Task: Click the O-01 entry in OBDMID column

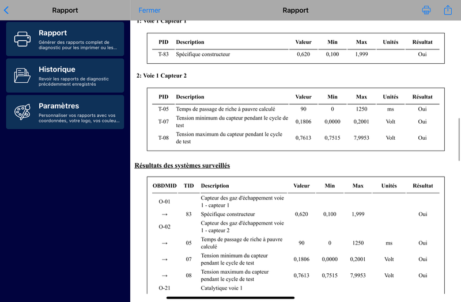Action: pos(164,202)
